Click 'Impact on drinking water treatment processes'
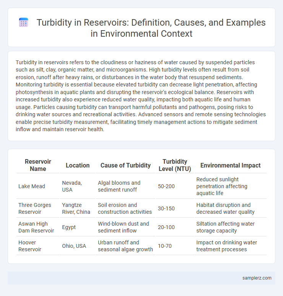Image resolution: width=283 pixels, height=296 pixels. [231, 246]
